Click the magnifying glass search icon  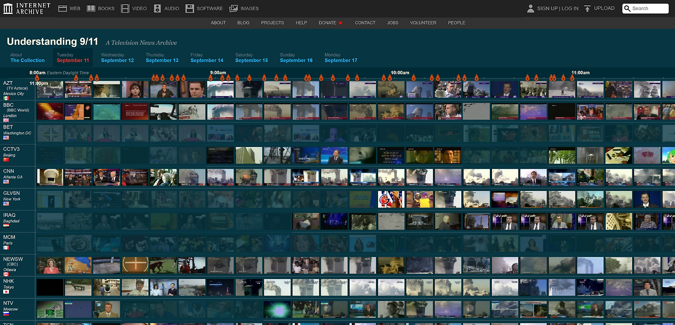tap(628, 8)
